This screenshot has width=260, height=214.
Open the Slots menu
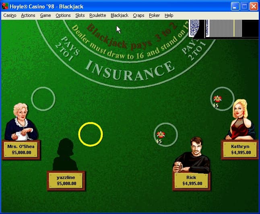tap(80, 15)
